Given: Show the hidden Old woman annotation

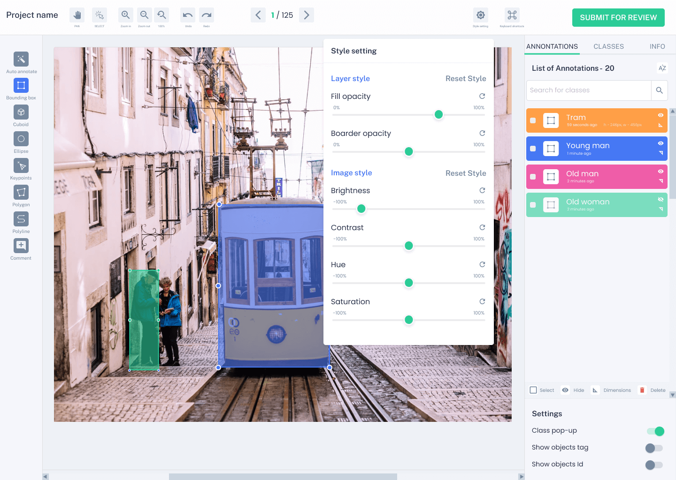Looking at the screenshot, I should (x=661, y=200).
